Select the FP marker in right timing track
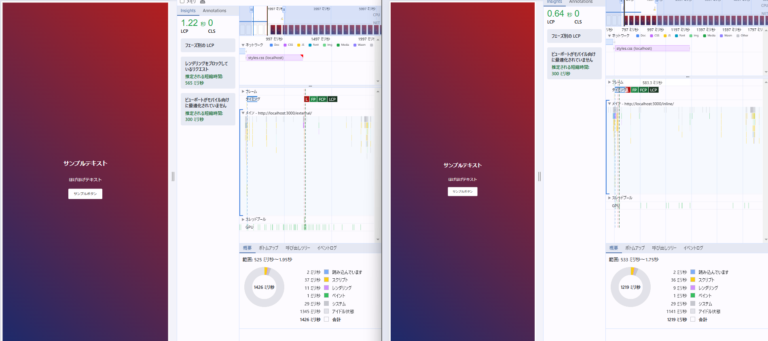768x341 pixels. click(635, 90)
